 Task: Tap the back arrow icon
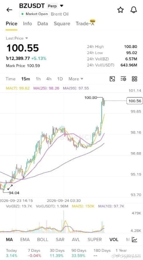pos(9,10)
